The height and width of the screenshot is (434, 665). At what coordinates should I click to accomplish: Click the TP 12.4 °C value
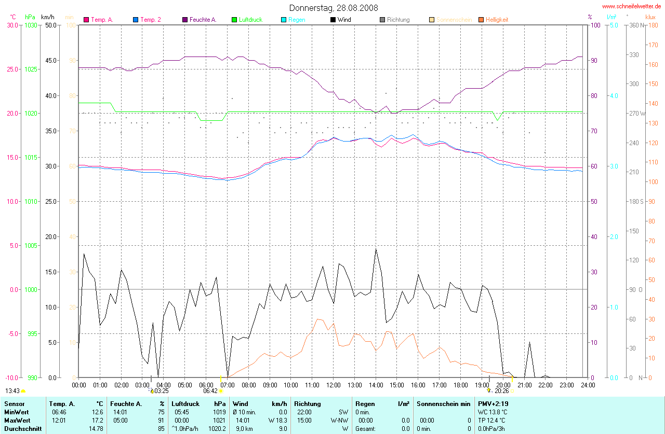tap(491, 420)
